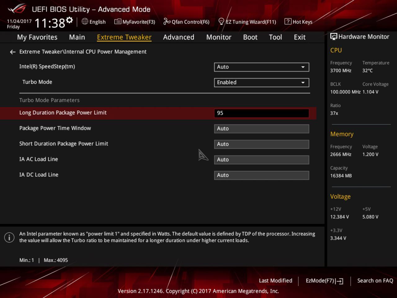Click SpeedStep dropdown arrow

coord(303,67)
